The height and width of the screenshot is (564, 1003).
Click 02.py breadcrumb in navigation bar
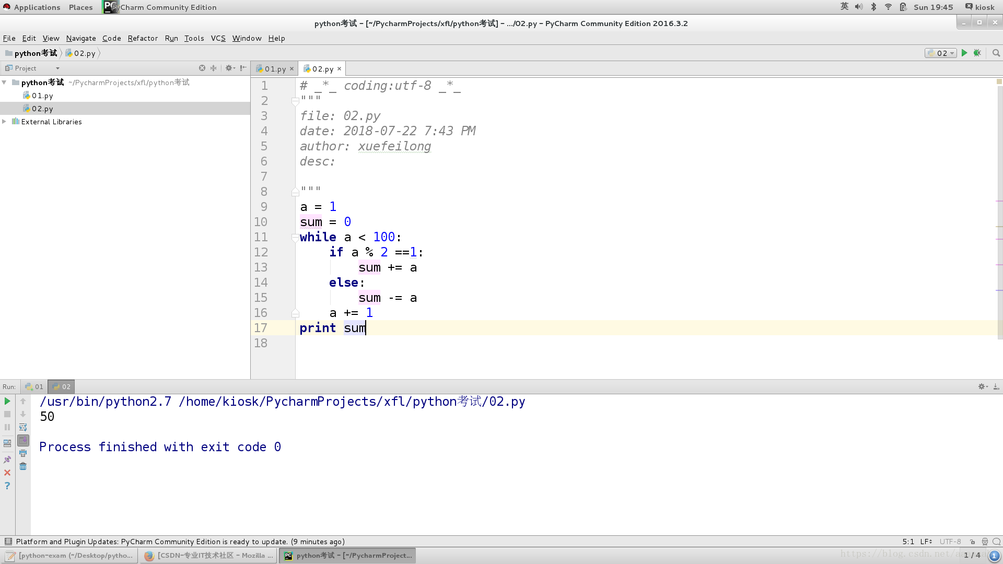pyautogui.click(x=80, y=53)
